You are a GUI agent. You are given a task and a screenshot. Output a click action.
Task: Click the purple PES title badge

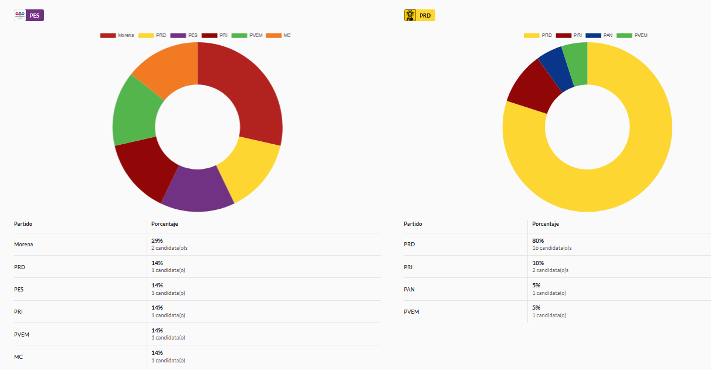coord(35,15)
